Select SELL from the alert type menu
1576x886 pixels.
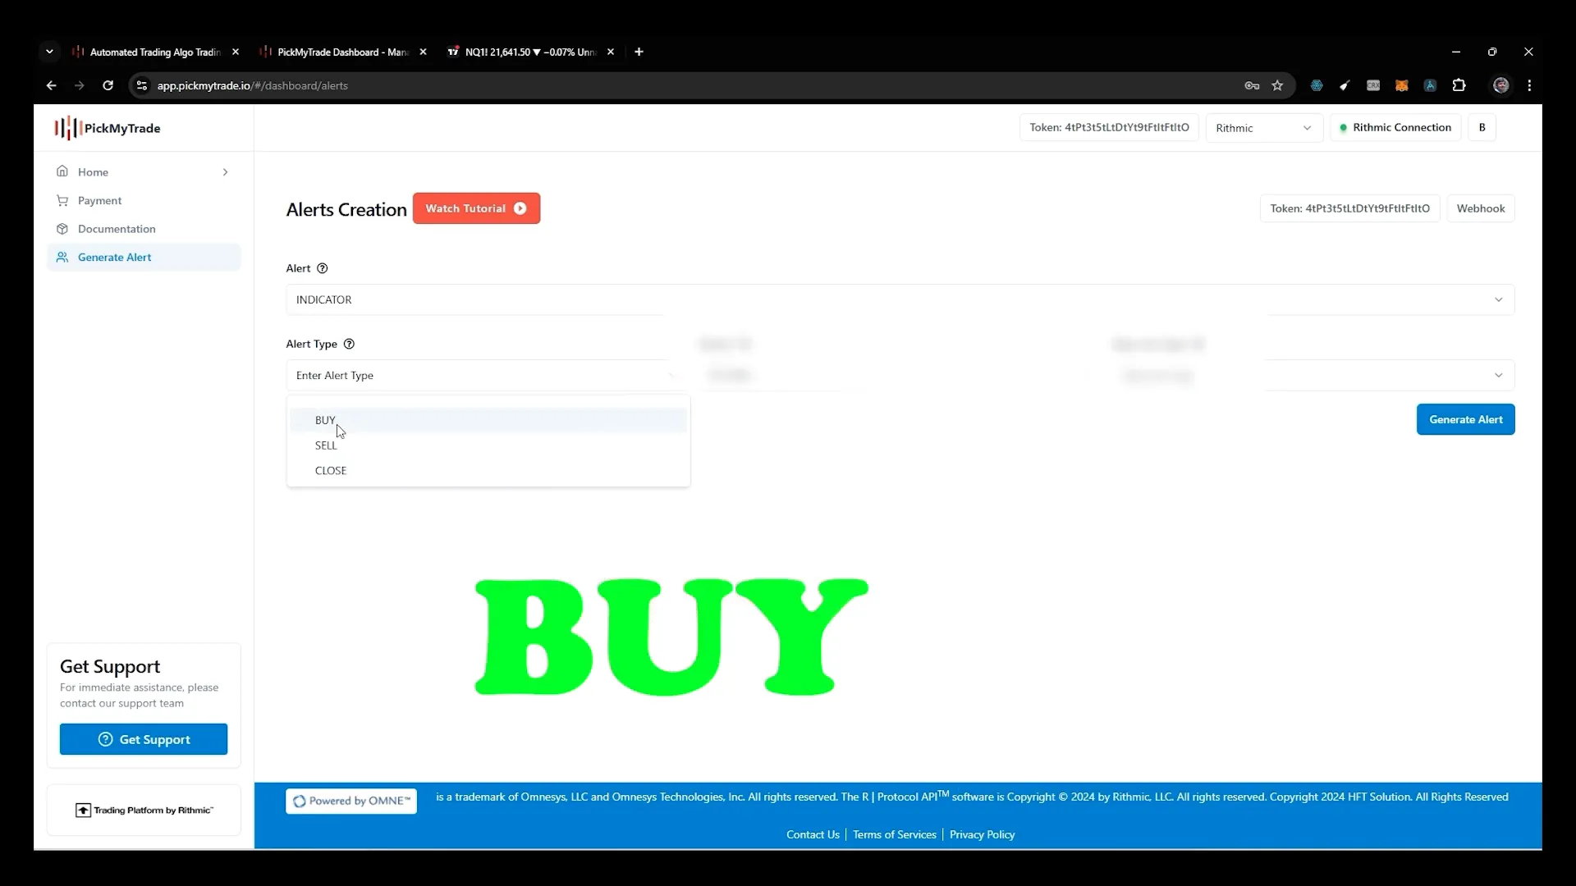327,445
